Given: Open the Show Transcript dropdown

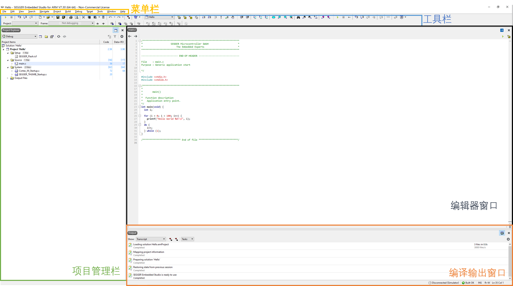Looking at the screenshot, I should 151,239.
